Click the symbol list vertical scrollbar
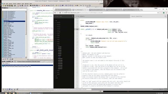 26,34
